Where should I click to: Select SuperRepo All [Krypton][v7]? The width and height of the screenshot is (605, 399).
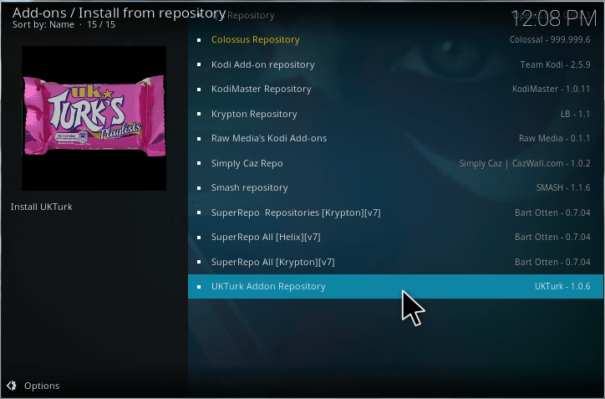pos(395,262)
